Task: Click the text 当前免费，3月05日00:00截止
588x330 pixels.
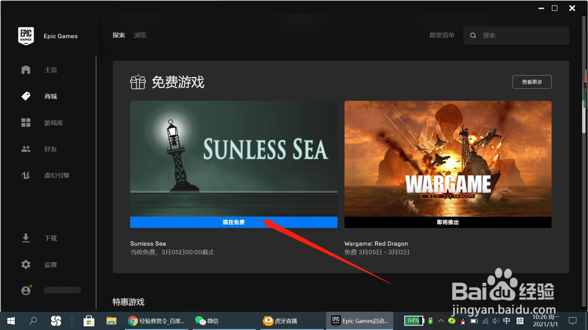Action: point(172,252)
